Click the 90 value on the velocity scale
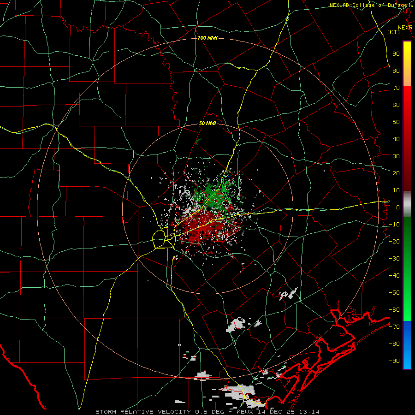 (x=396, y=54)
